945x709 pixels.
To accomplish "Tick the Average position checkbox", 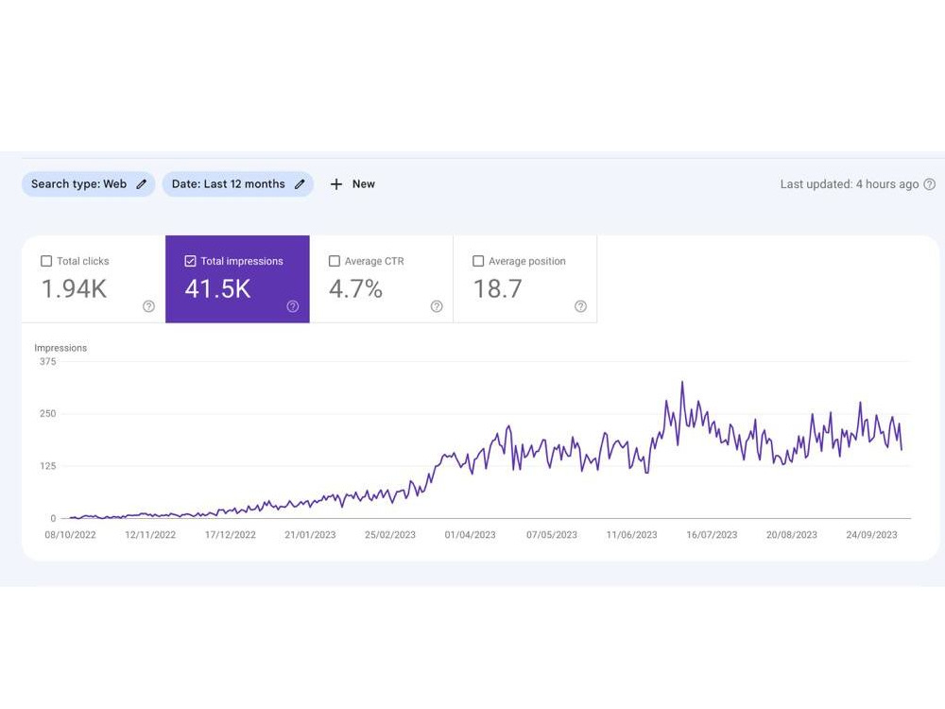I will coord(478,261).
